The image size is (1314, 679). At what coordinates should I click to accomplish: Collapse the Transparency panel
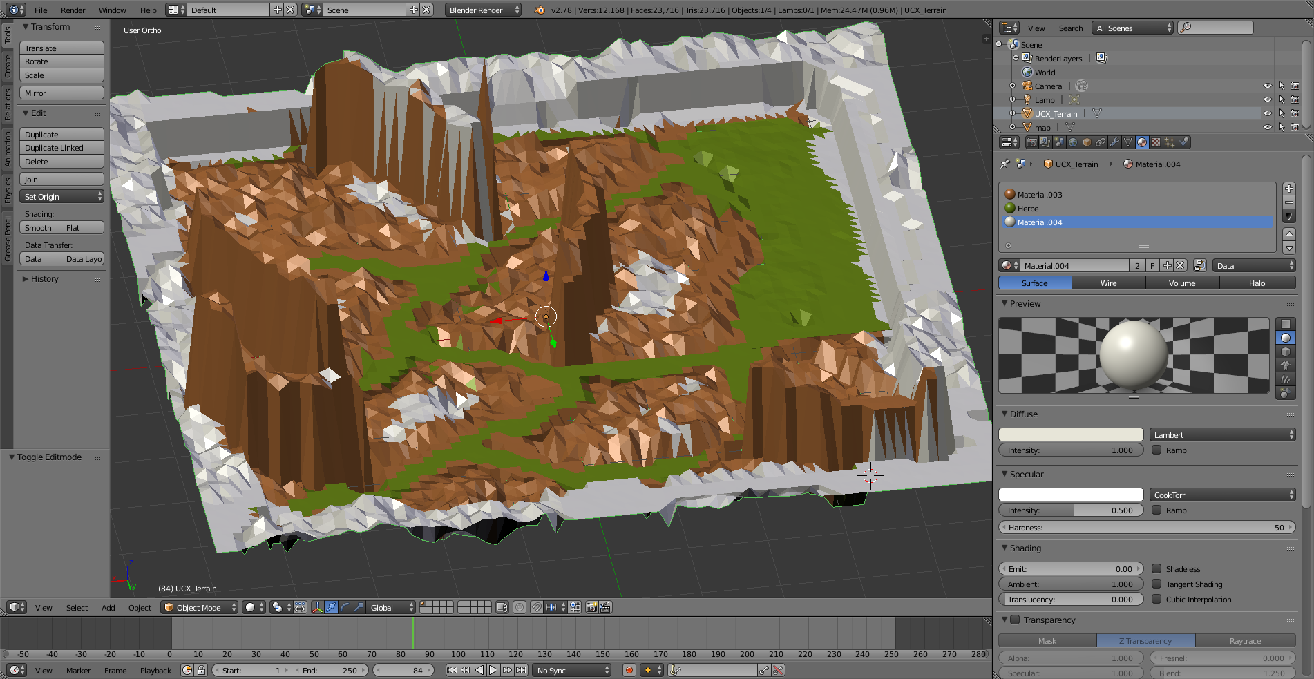pos(1004,620)
